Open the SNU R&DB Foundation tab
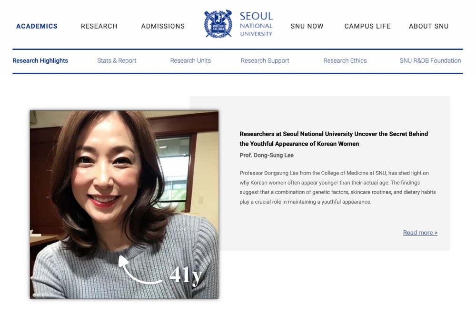 (x=430, y=61)
